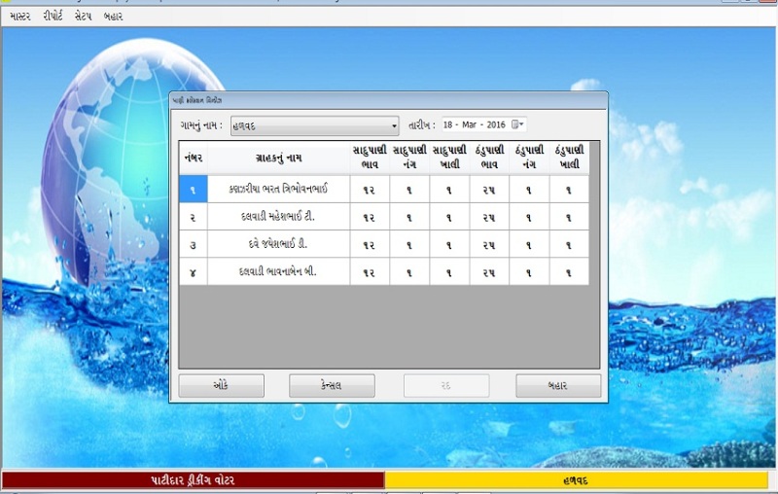Open the રીપોર્ટ menu

pos(53,17)
